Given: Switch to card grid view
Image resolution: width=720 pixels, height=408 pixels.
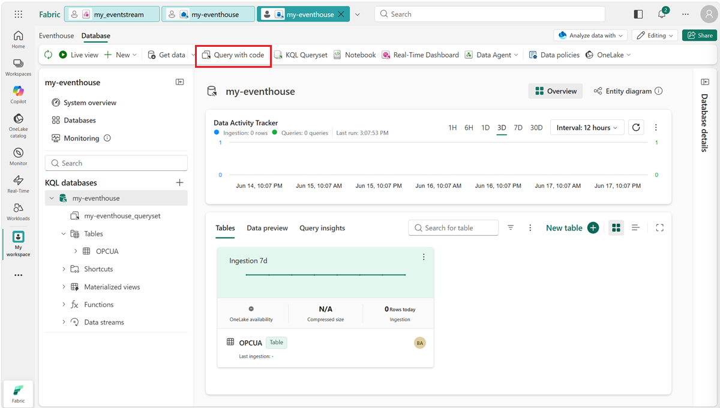Looking at the screenshot, I should 616,228.
